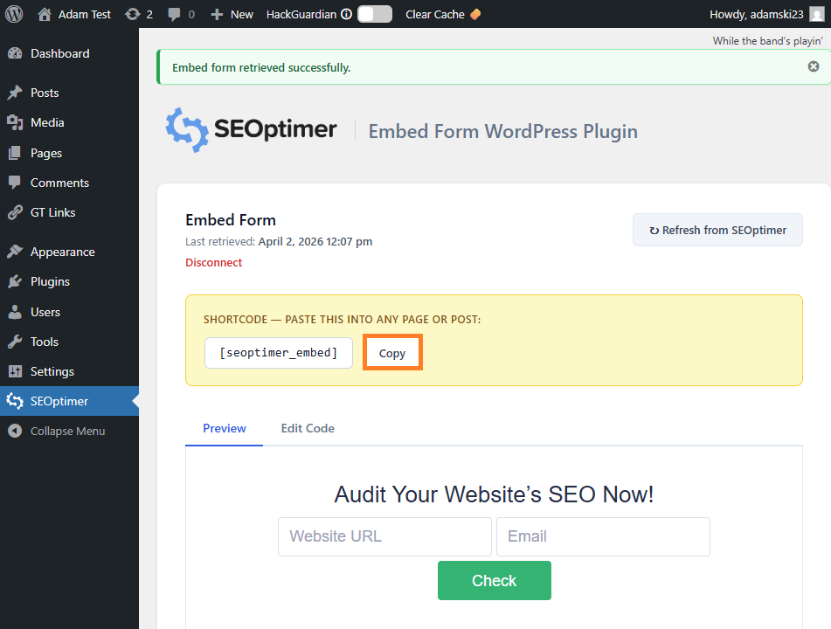Screen dimensions: 831x629
Task: Open Plugins in the sidebar
Action: tap(50, 281)
